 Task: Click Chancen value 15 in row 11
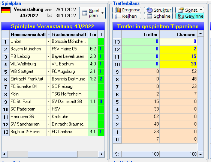tap(178, 57)
